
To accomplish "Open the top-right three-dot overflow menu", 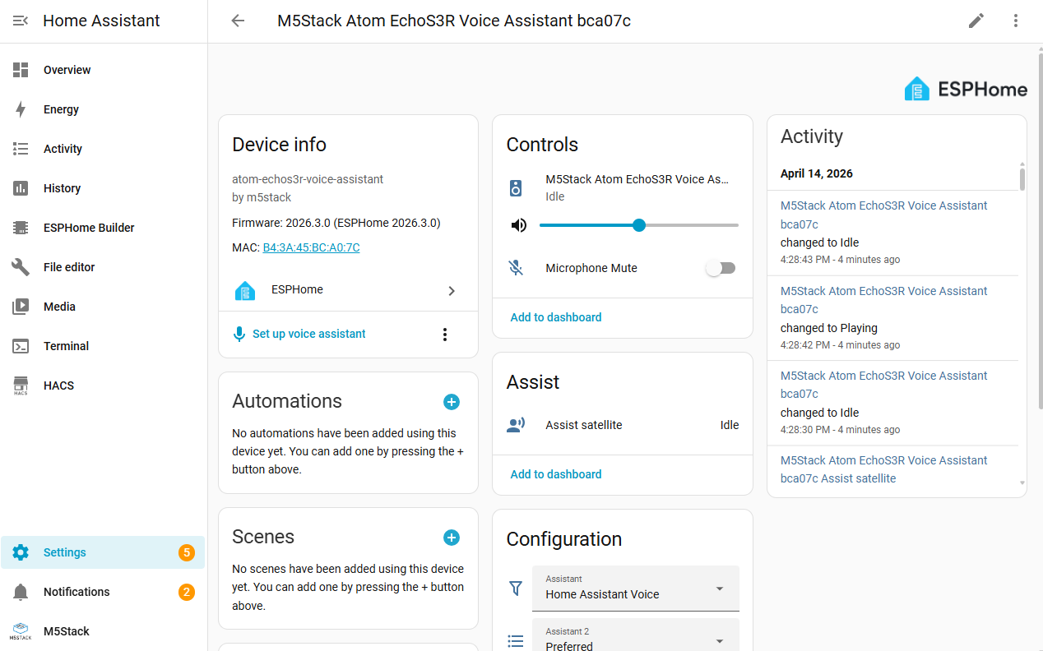I will (1016, 21).
